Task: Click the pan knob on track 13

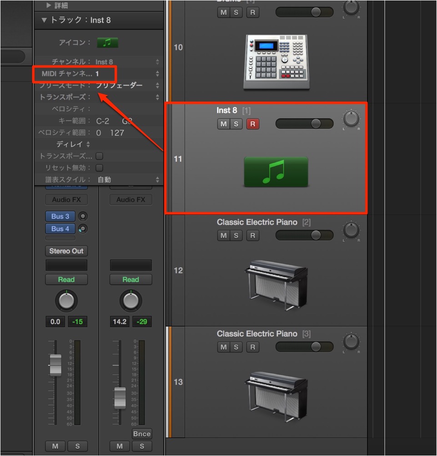Action: click(351, 341)
